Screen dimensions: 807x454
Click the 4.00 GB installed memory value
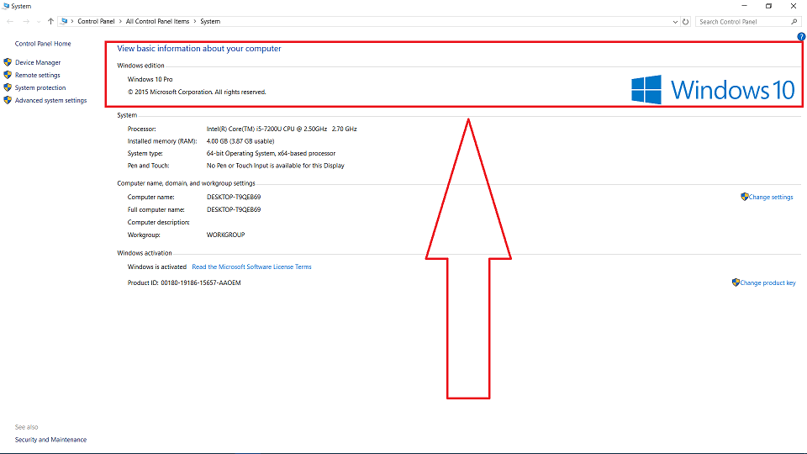(x=240, y=141)
